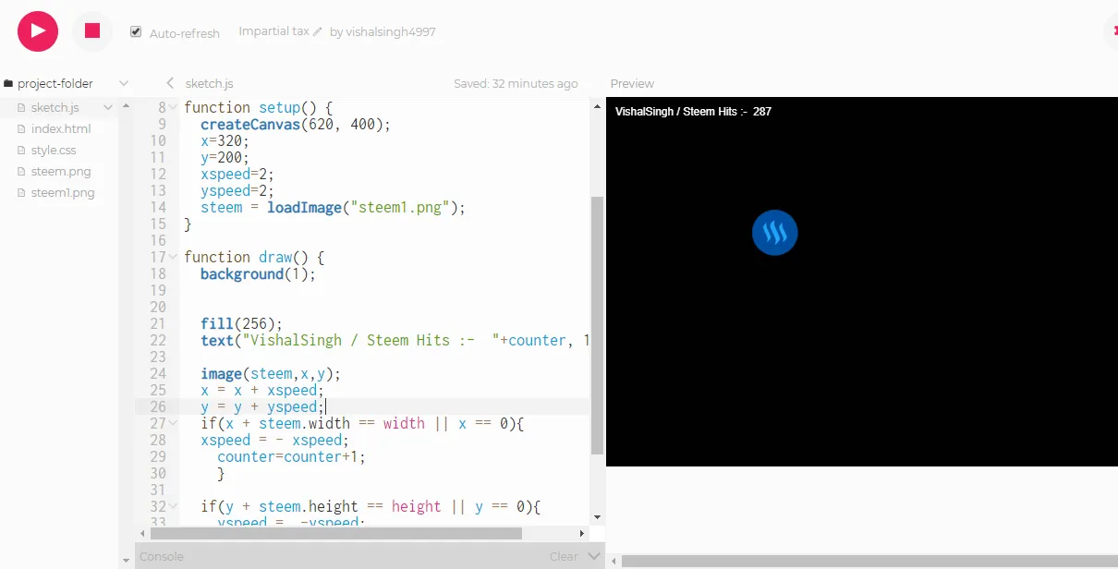This screenshot has width=1118, height=569.
Task: Click the vertical editor scrollbar thumb
Action: (x=597, y=324)
